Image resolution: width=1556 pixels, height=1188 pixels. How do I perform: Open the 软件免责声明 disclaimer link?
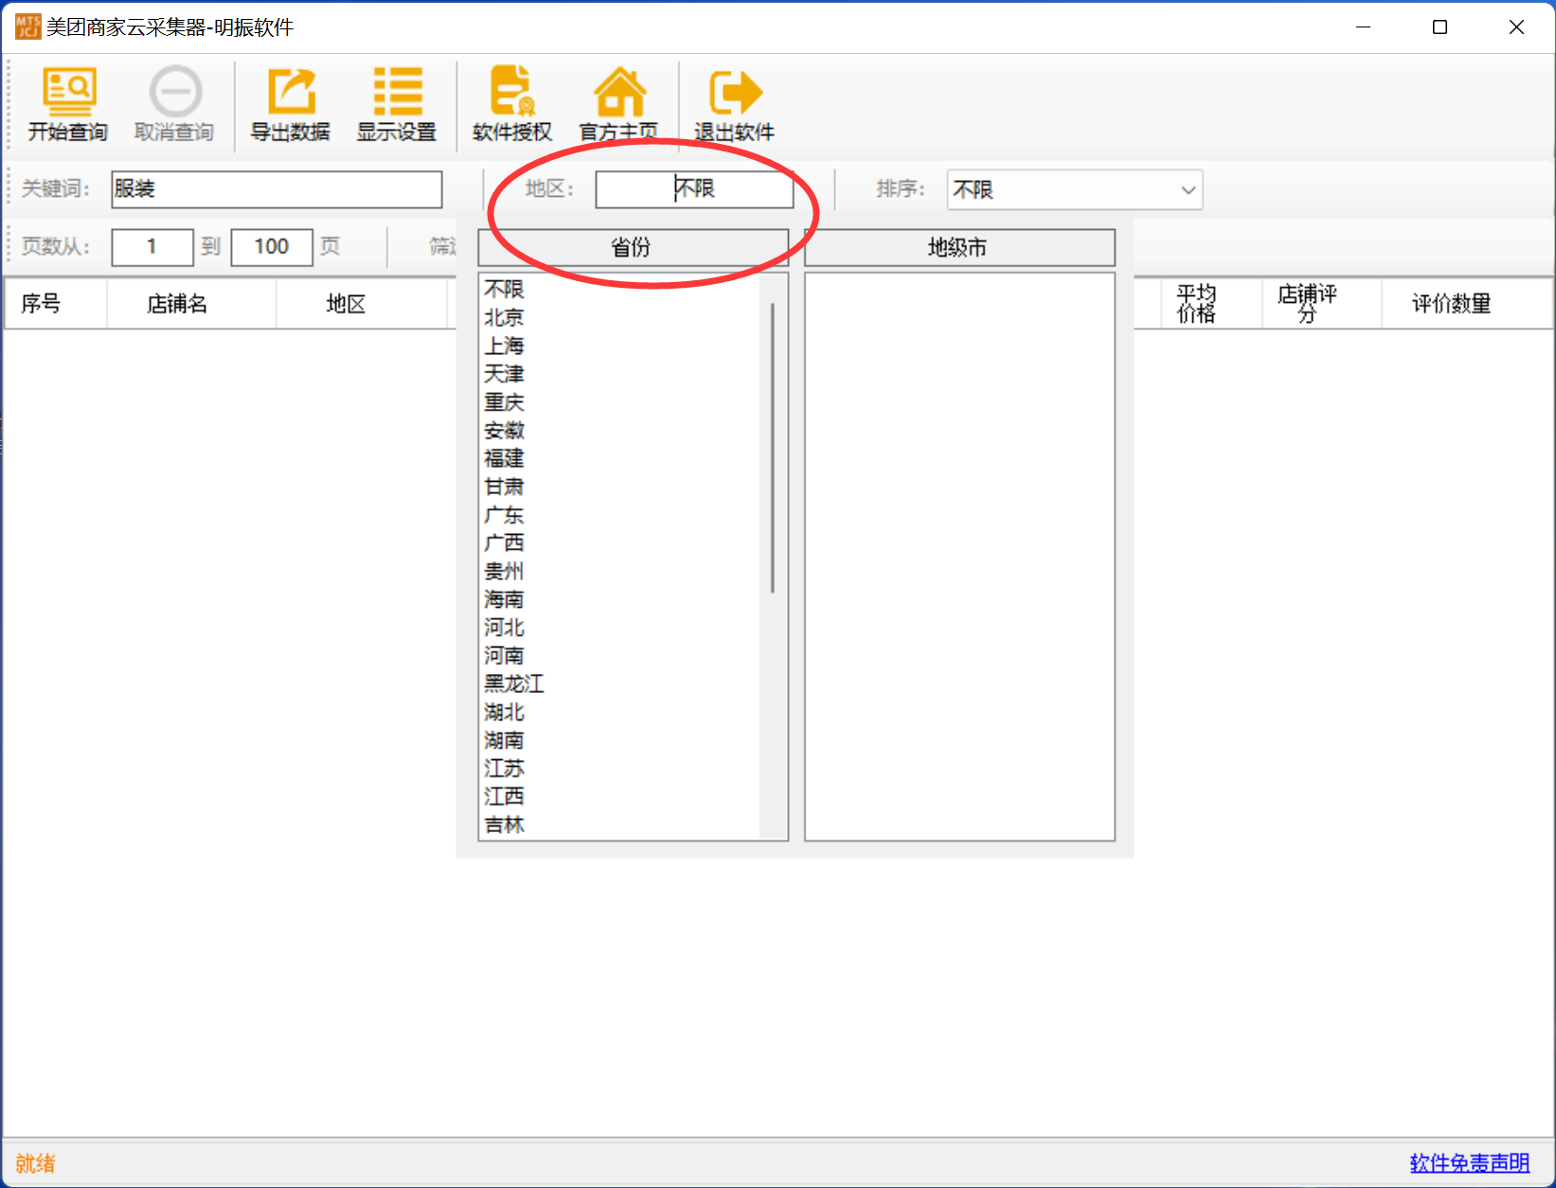(x=1470, y=1162)
